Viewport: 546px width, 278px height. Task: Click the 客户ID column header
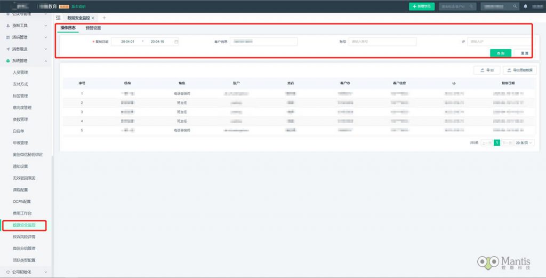tap(345, 83)
